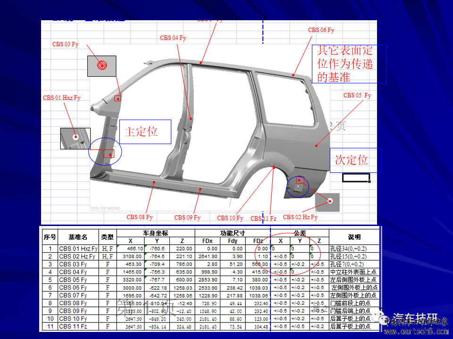The image size is (453, 339).
Task: Select the 左后侧围外板上点 description cell
Action: pos(354,280)
